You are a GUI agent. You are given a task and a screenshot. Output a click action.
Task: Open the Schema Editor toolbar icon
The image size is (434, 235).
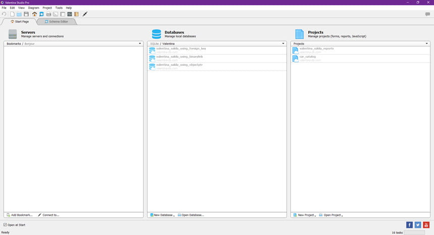coord(41,14)
